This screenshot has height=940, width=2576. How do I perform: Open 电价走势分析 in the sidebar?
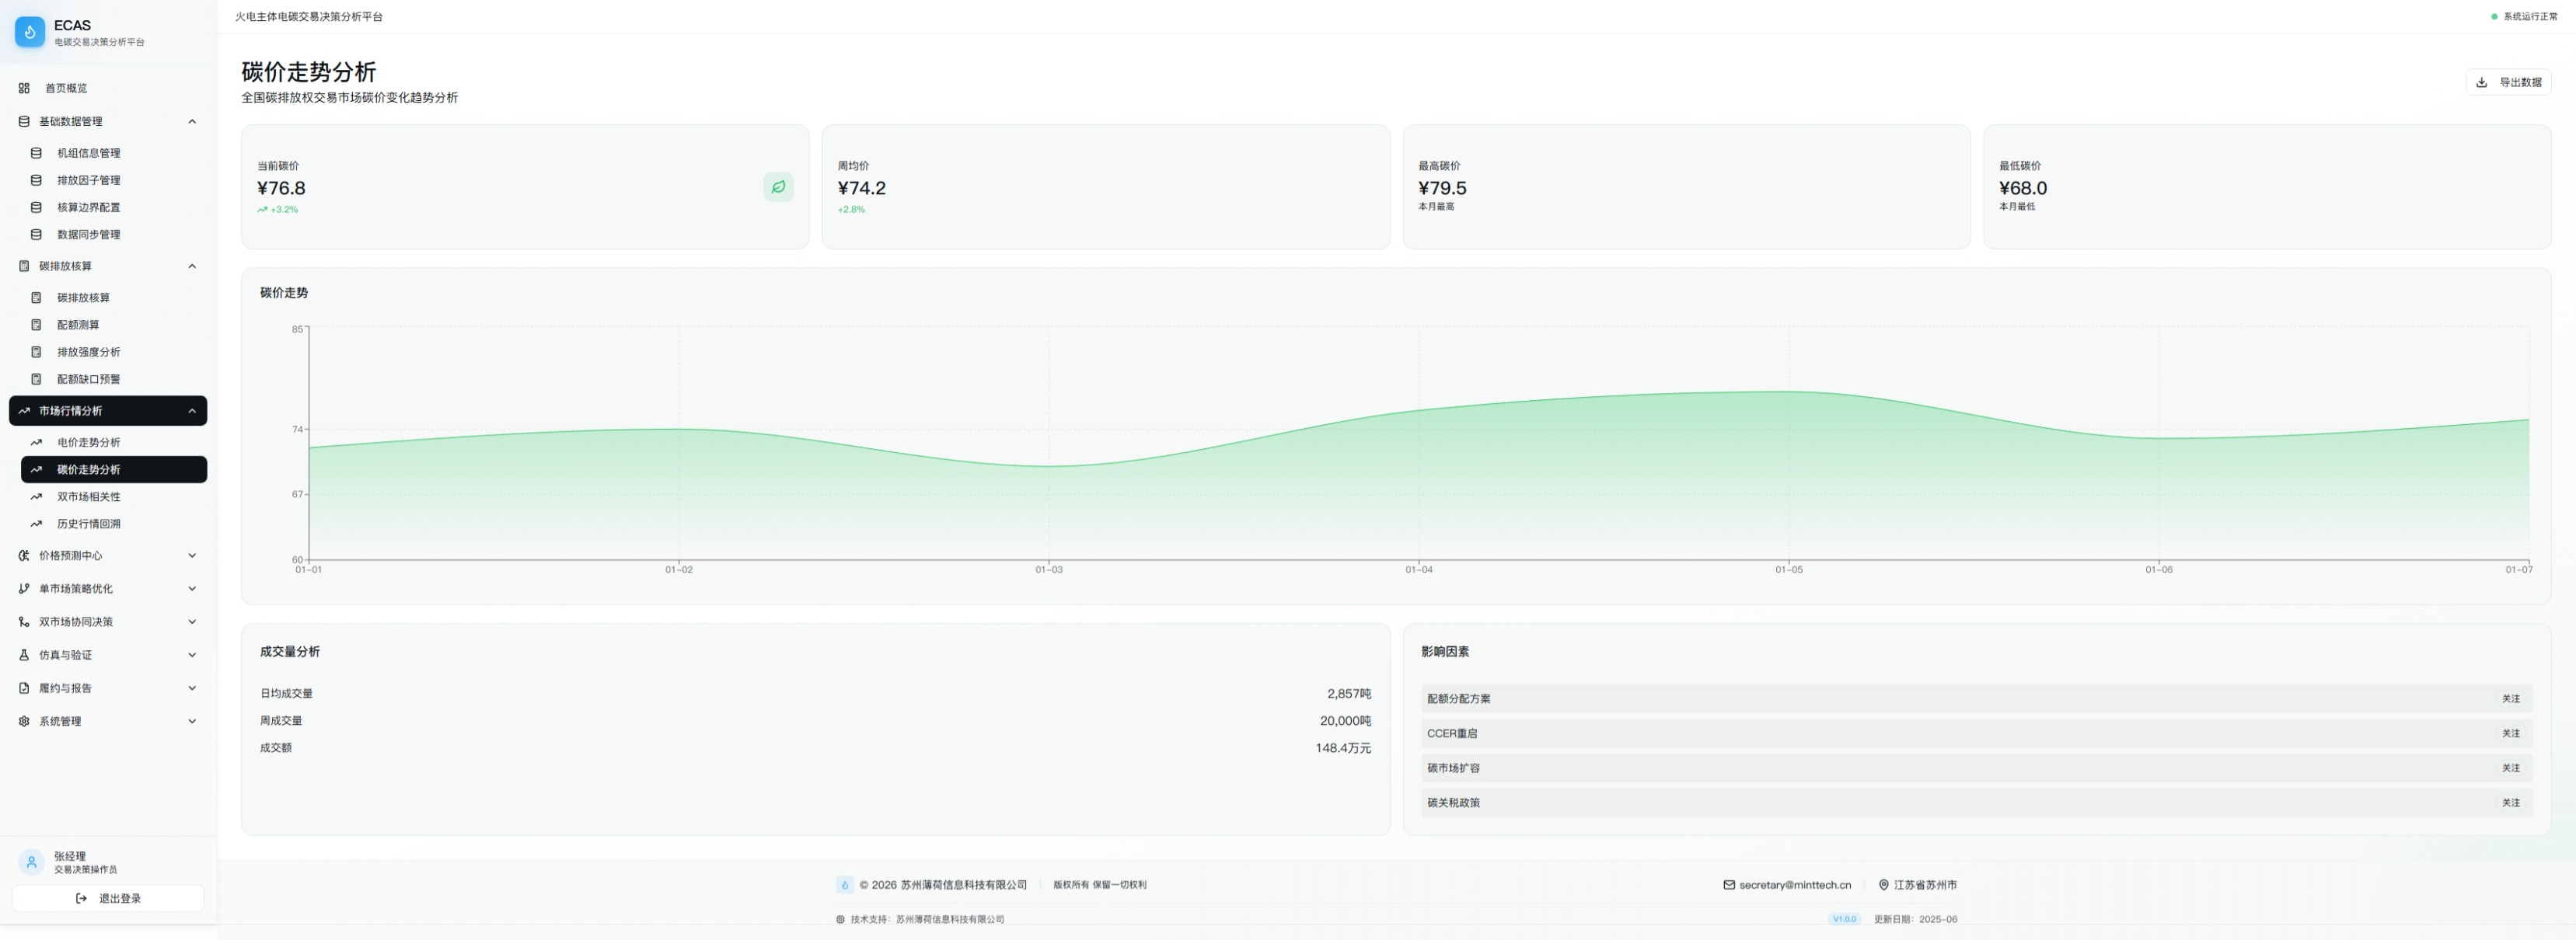coord(88,443)
